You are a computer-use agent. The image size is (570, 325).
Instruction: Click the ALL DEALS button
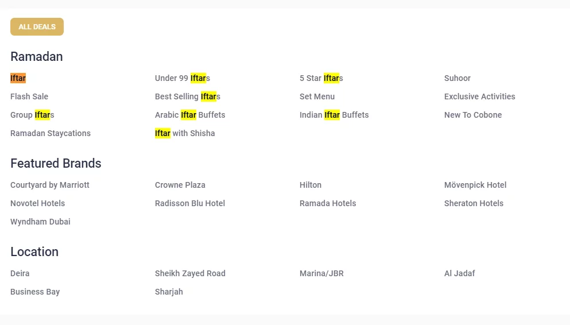37,26
